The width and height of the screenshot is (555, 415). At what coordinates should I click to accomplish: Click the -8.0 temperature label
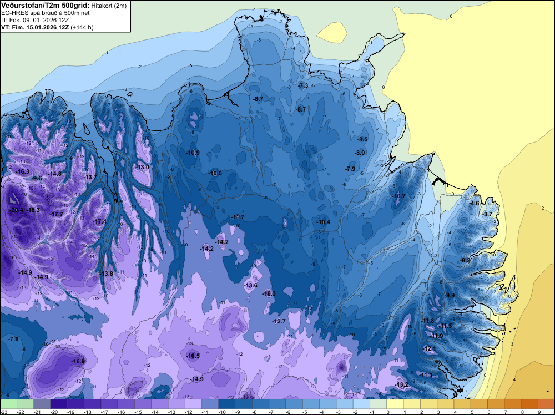click(x=360, y=153)
